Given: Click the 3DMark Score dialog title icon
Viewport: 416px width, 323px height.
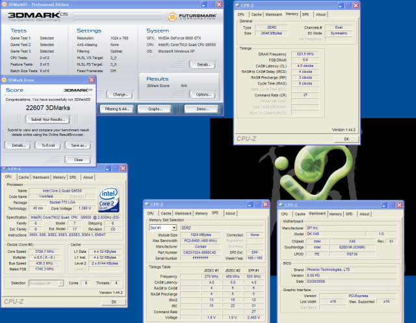Looking at the screenshot, I should coord(4,80).
